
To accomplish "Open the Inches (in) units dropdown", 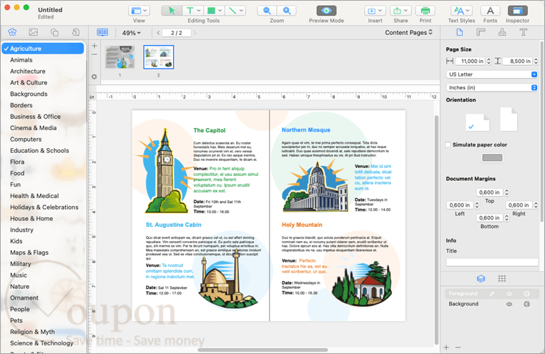I will coord(492,87).
